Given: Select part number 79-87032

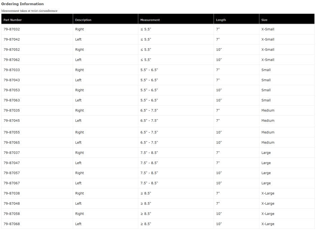Looking at the screenshot, I should pyautogui.click(x=12, y=29).
